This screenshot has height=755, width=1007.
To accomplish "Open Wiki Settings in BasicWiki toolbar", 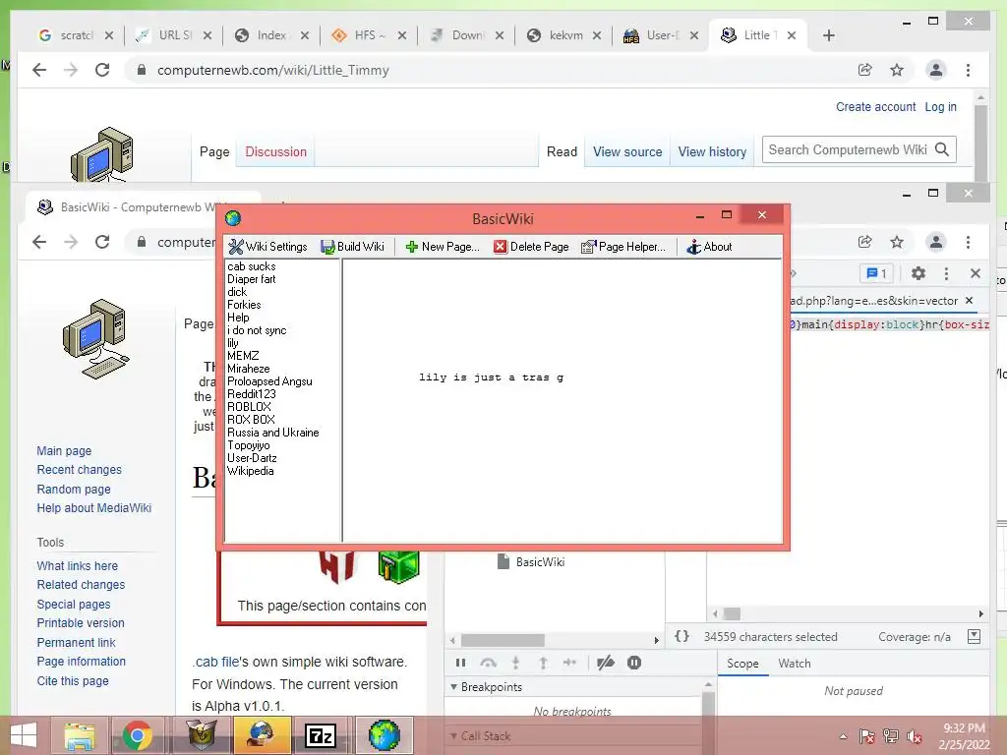I will point(267,247).
